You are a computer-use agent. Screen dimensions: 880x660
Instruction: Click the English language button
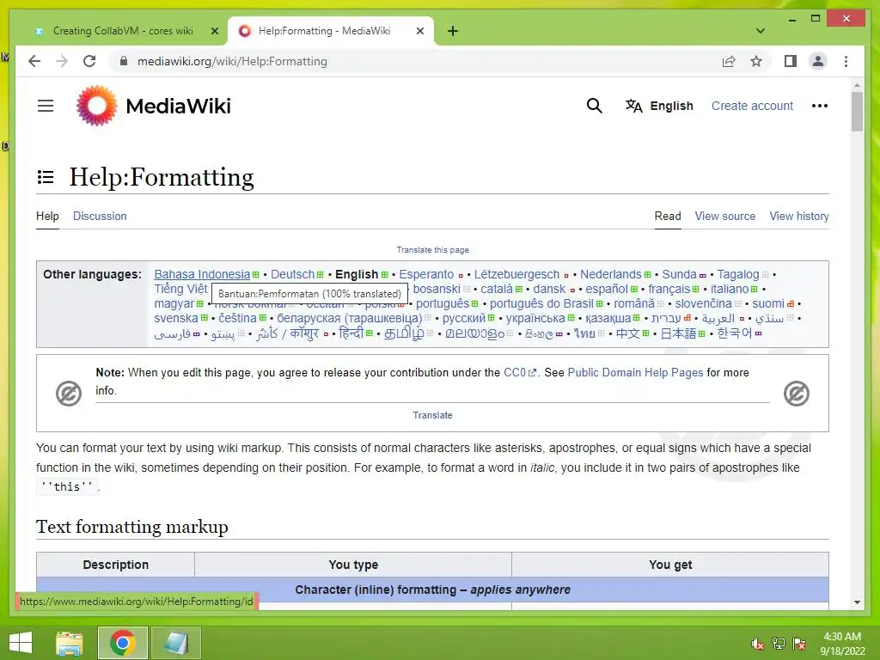tap(671, 106)
